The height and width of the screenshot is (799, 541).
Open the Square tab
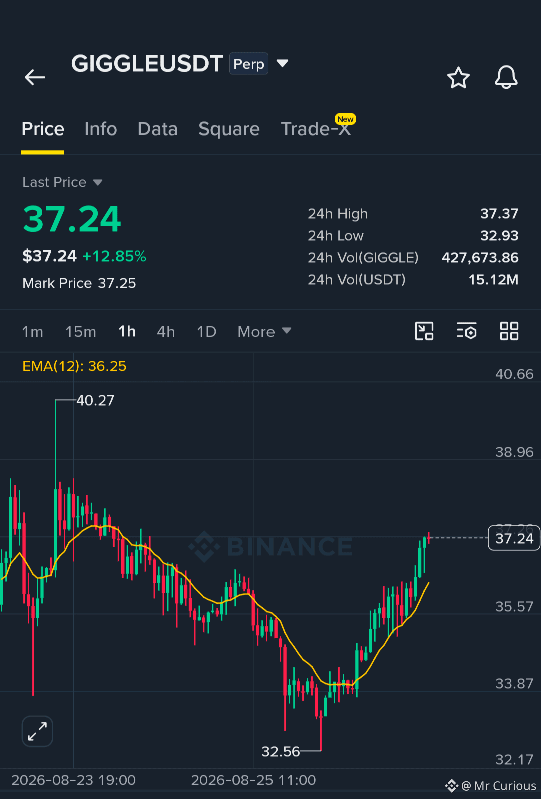(x=229, y=129)
